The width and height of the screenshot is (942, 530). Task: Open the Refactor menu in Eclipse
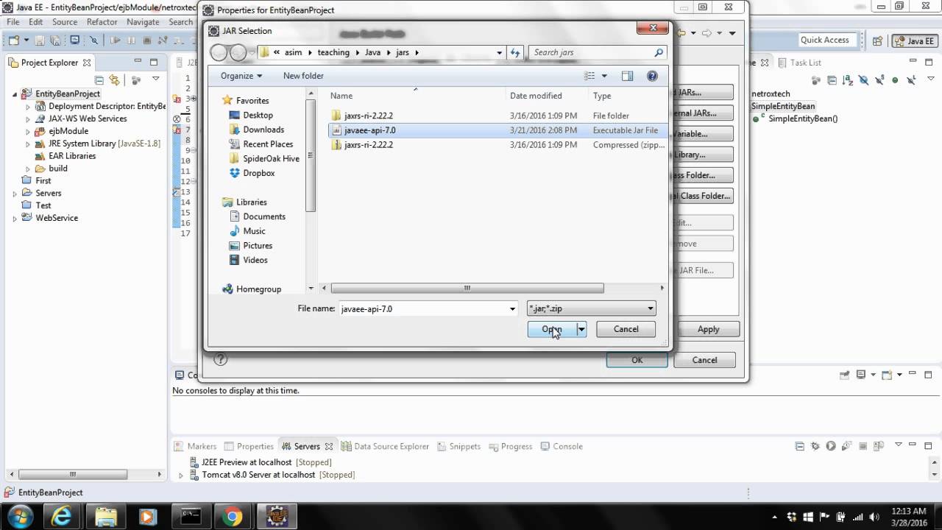point(102,22)
